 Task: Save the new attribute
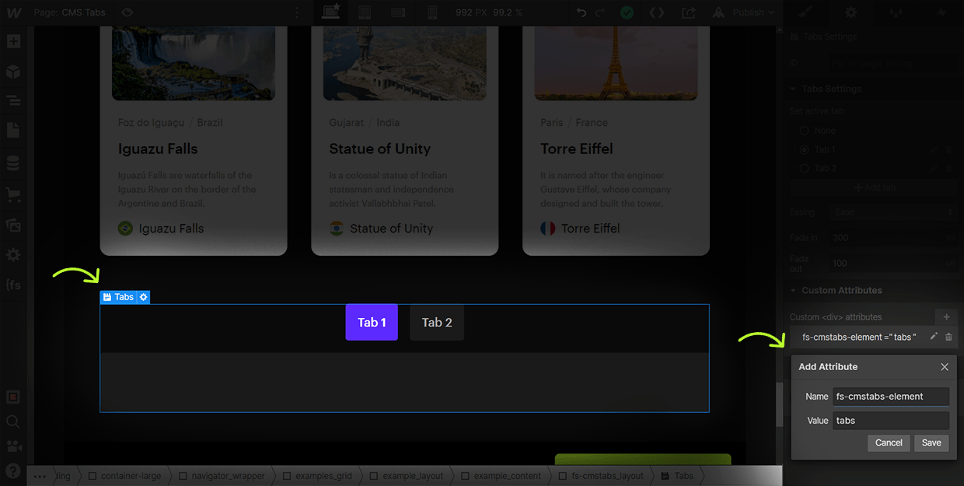click(x=931, y=442)
